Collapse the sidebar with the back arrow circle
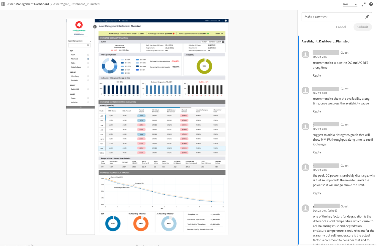Image resolution: width=377 pixels, height=246 pixels. tap(95, 27)
